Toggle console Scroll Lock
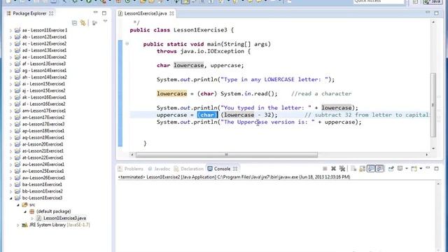Image resolution: width=448 pixels, height=252 pixels. click(363, 169)
